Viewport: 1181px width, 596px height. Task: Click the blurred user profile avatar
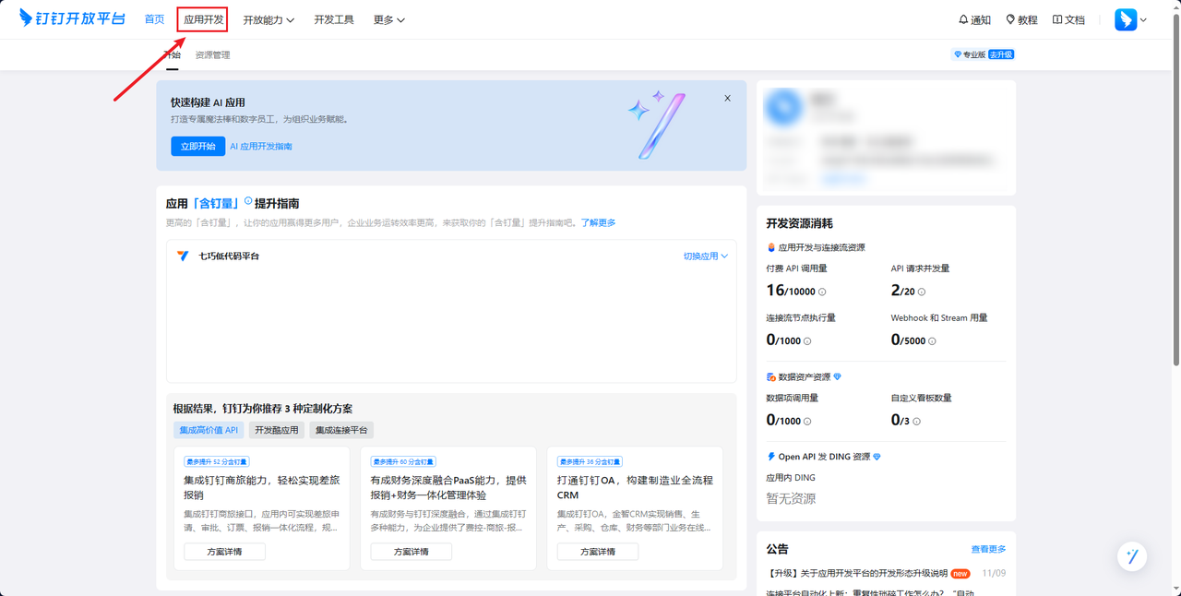[x=784, y=107]
